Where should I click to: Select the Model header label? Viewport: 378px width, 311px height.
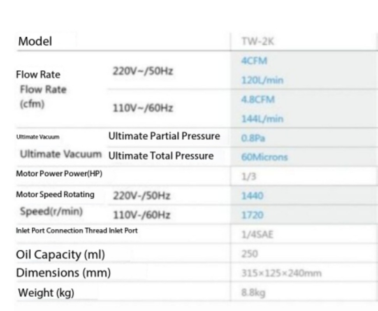[x=35, y=41]
